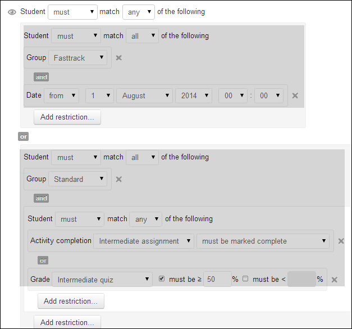The height and width of the screenshot is (329, 352).
Task: Expand the August month dropdown
Action: tap(144, 95)
